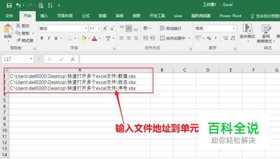
Task: Decrease indent icon
Action: point(146,38)
